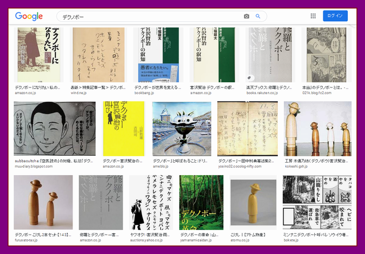Click the デクノボー こけし2本セット caption link
This screenshot has width=365, height=254.
point(43,235)
